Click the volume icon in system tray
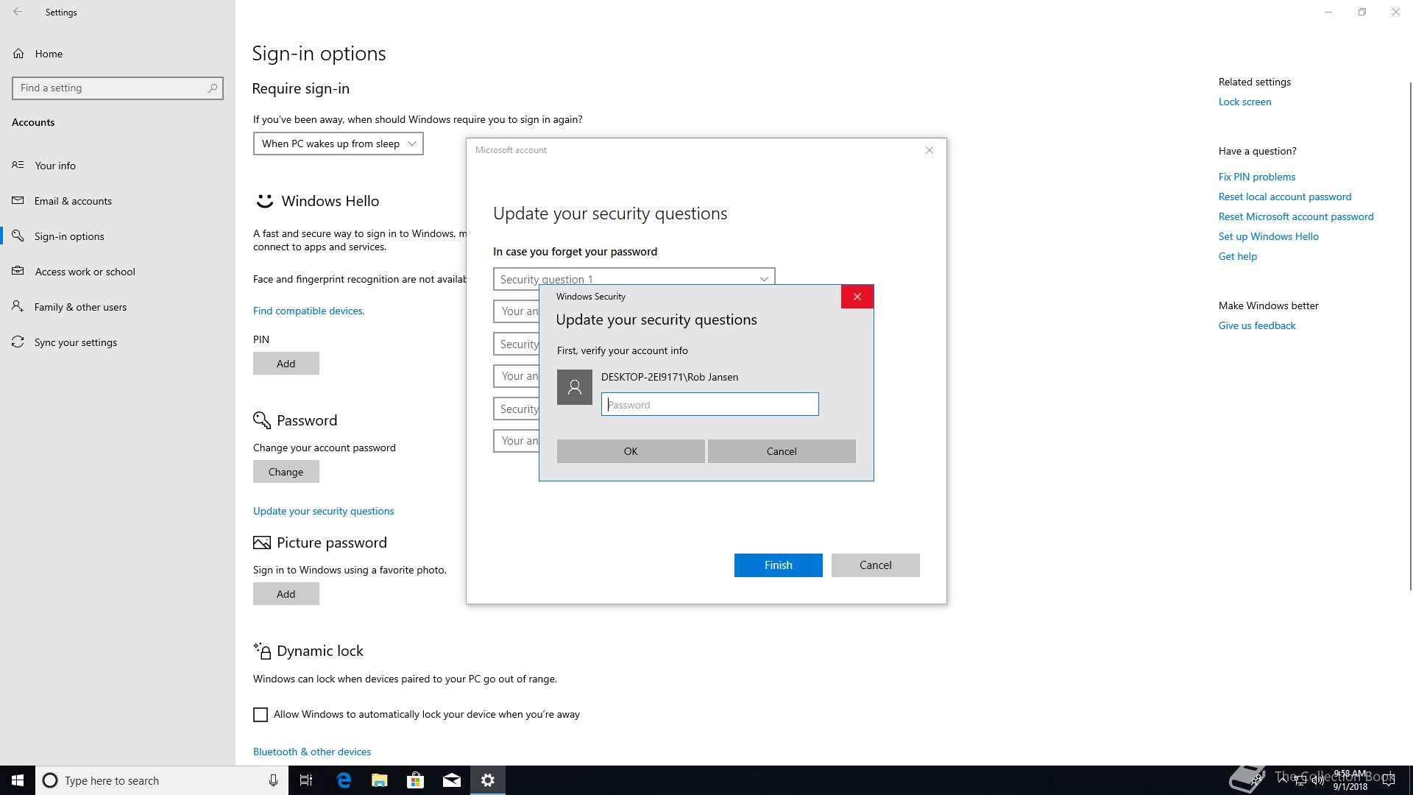 pos(1317,780)
